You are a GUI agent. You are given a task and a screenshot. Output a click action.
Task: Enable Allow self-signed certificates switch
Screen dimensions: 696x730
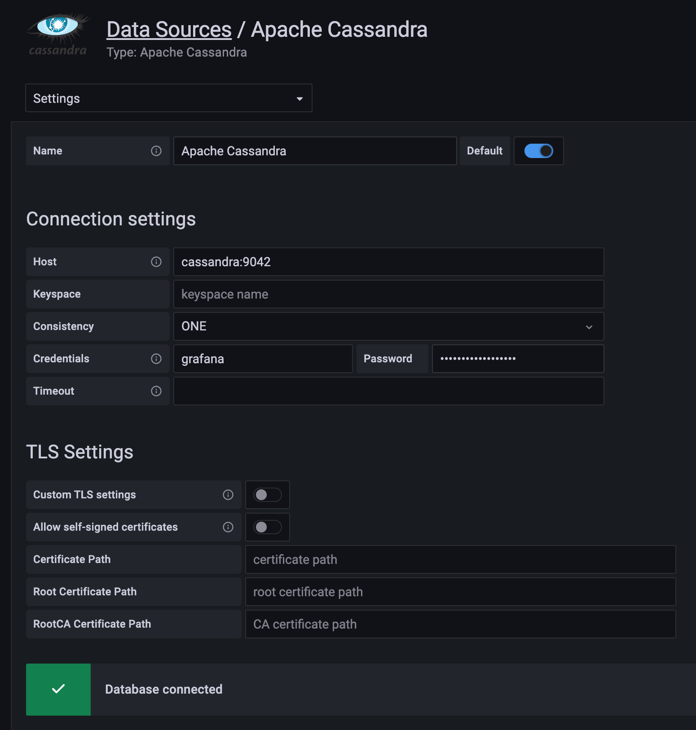[268, 527]
